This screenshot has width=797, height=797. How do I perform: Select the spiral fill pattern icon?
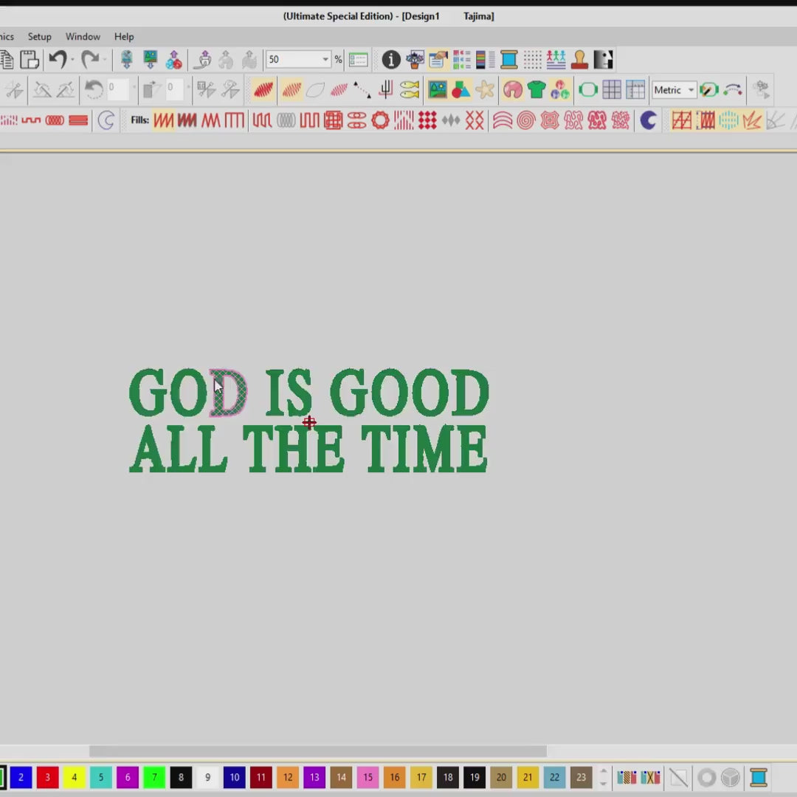coord(525,120)
